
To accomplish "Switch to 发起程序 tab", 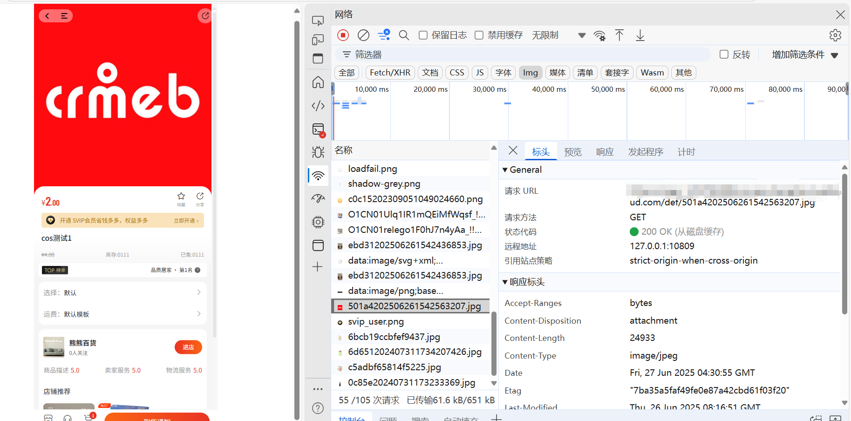I will pos(646,152).
